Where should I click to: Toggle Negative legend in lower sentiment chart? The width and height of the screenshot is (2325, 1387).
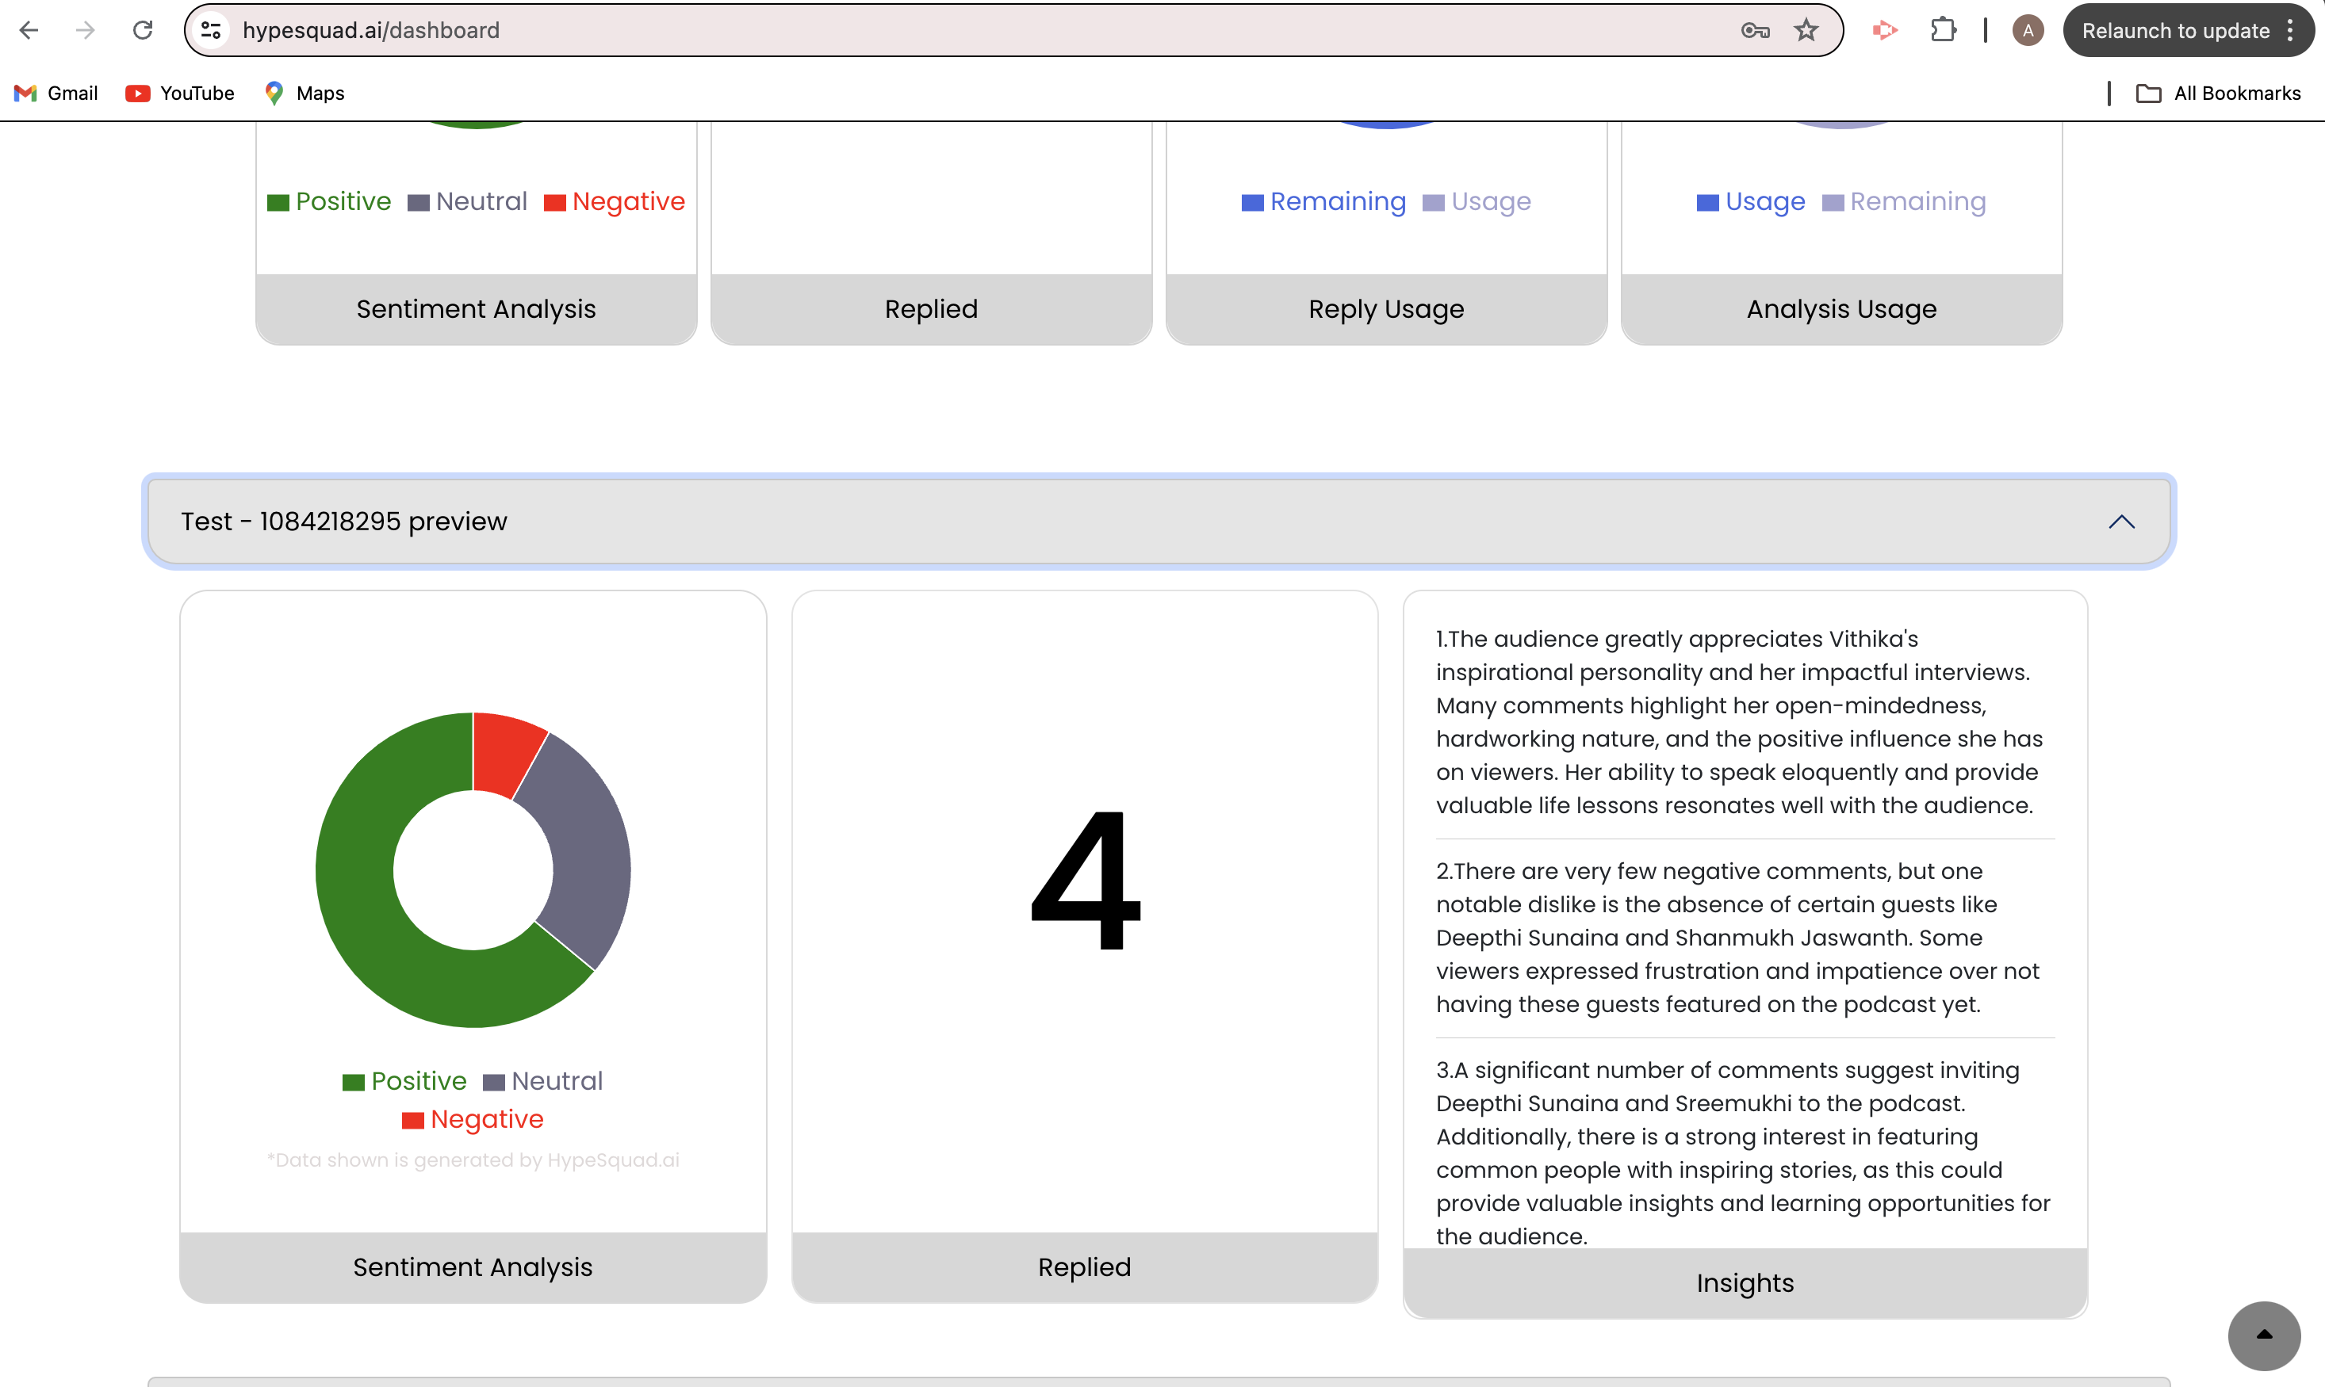click(x=473, y=1120)
